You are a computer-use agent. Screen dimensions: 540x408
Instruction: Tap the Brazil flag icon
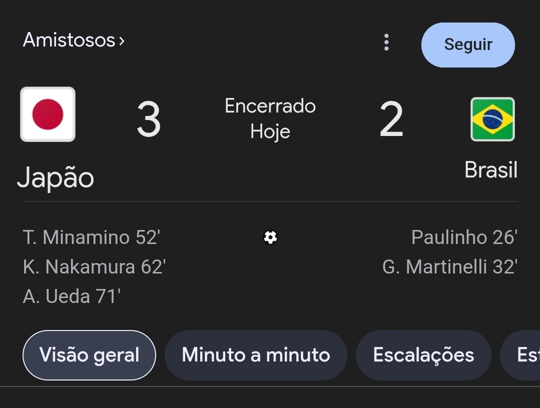pyautogui.click(x=492, y=119)
